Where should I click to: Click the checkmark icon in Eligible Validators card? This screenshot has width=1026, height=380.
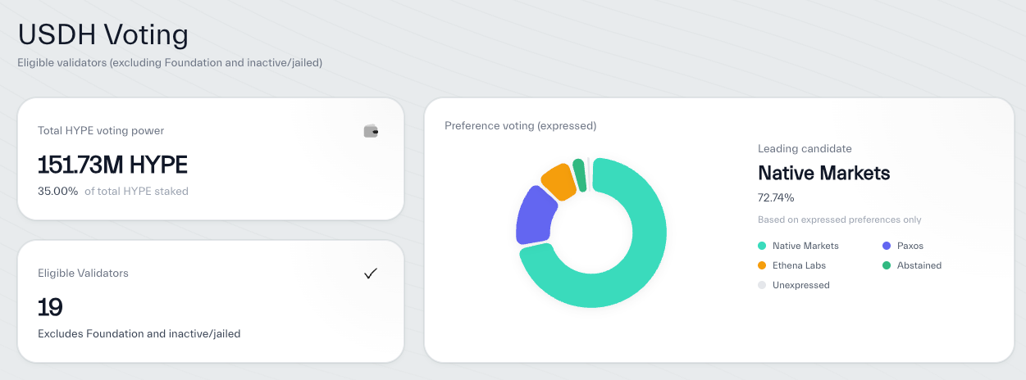tap(371, 274)
